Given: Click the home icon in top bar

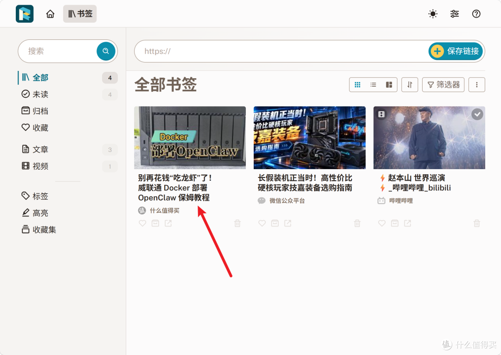Looking at the screenshot, I should (x=50, y=14).
